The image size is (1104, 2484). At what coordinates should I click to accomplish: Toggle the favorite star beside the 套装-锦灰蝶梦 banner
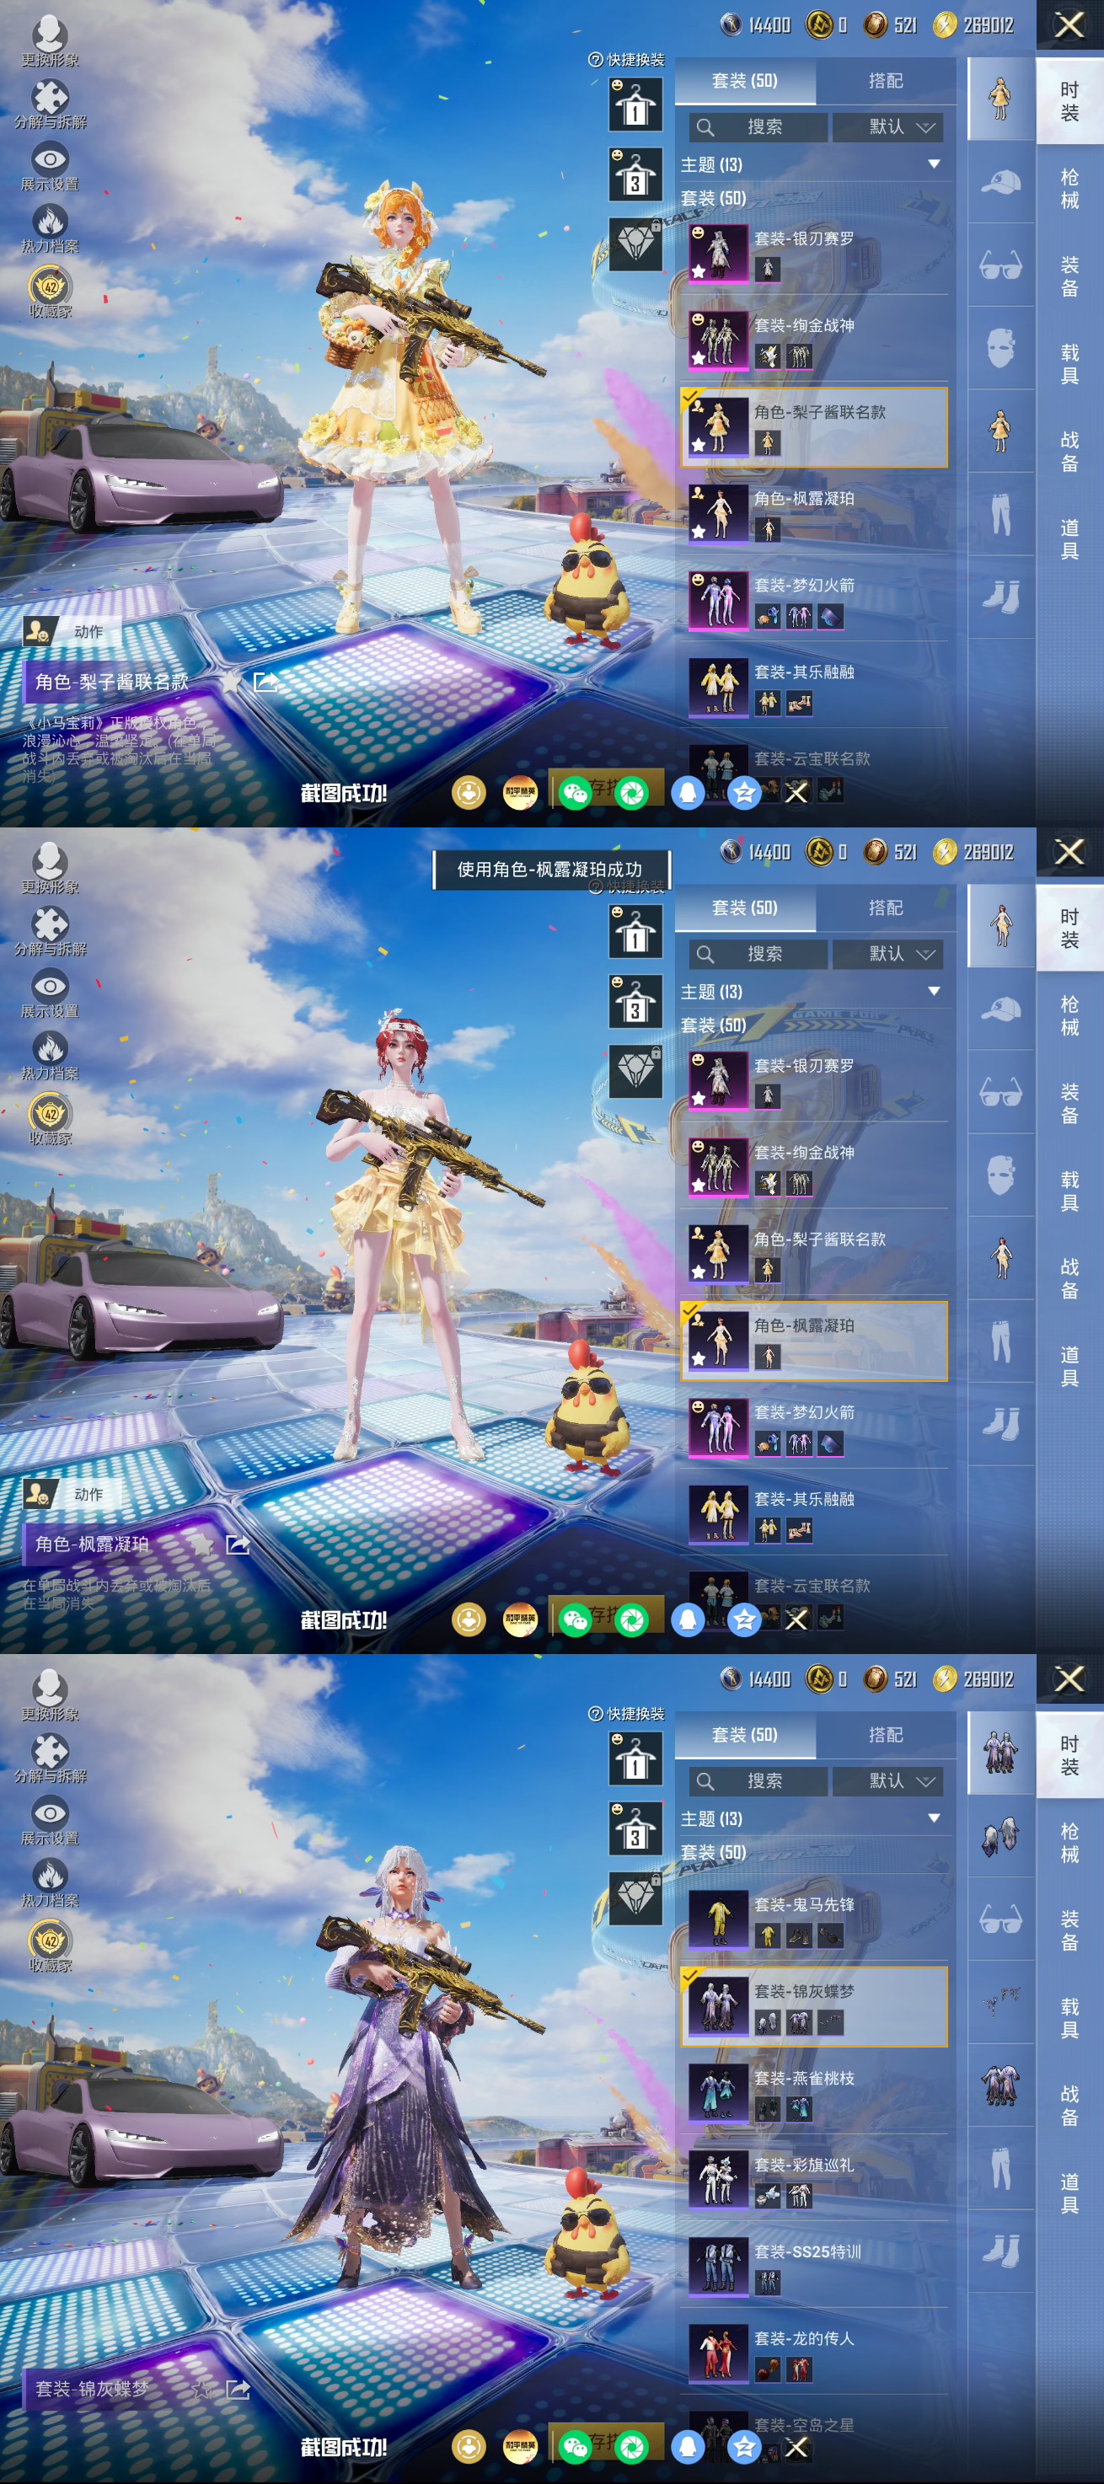[x=202, y=2390]
